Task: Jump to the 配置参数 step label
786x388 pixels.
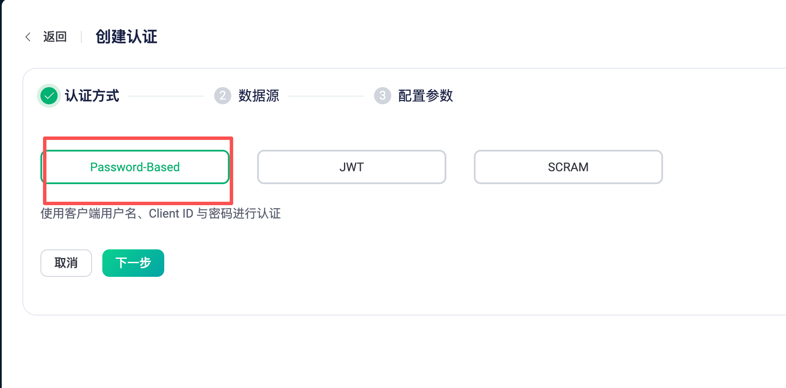Action: [426, 96]
